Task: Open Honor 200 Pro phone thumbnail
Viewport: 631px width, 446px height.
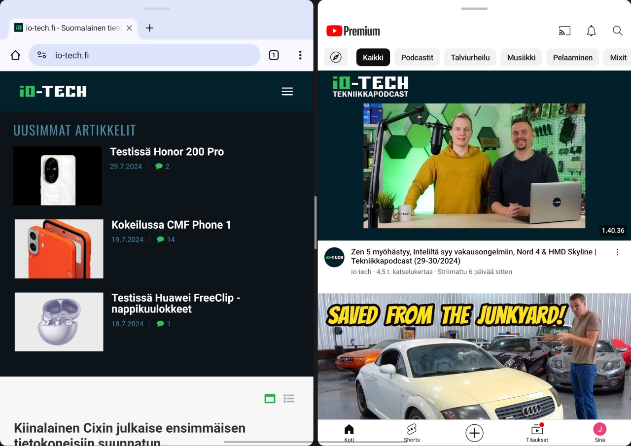Action: click(58, 175)
